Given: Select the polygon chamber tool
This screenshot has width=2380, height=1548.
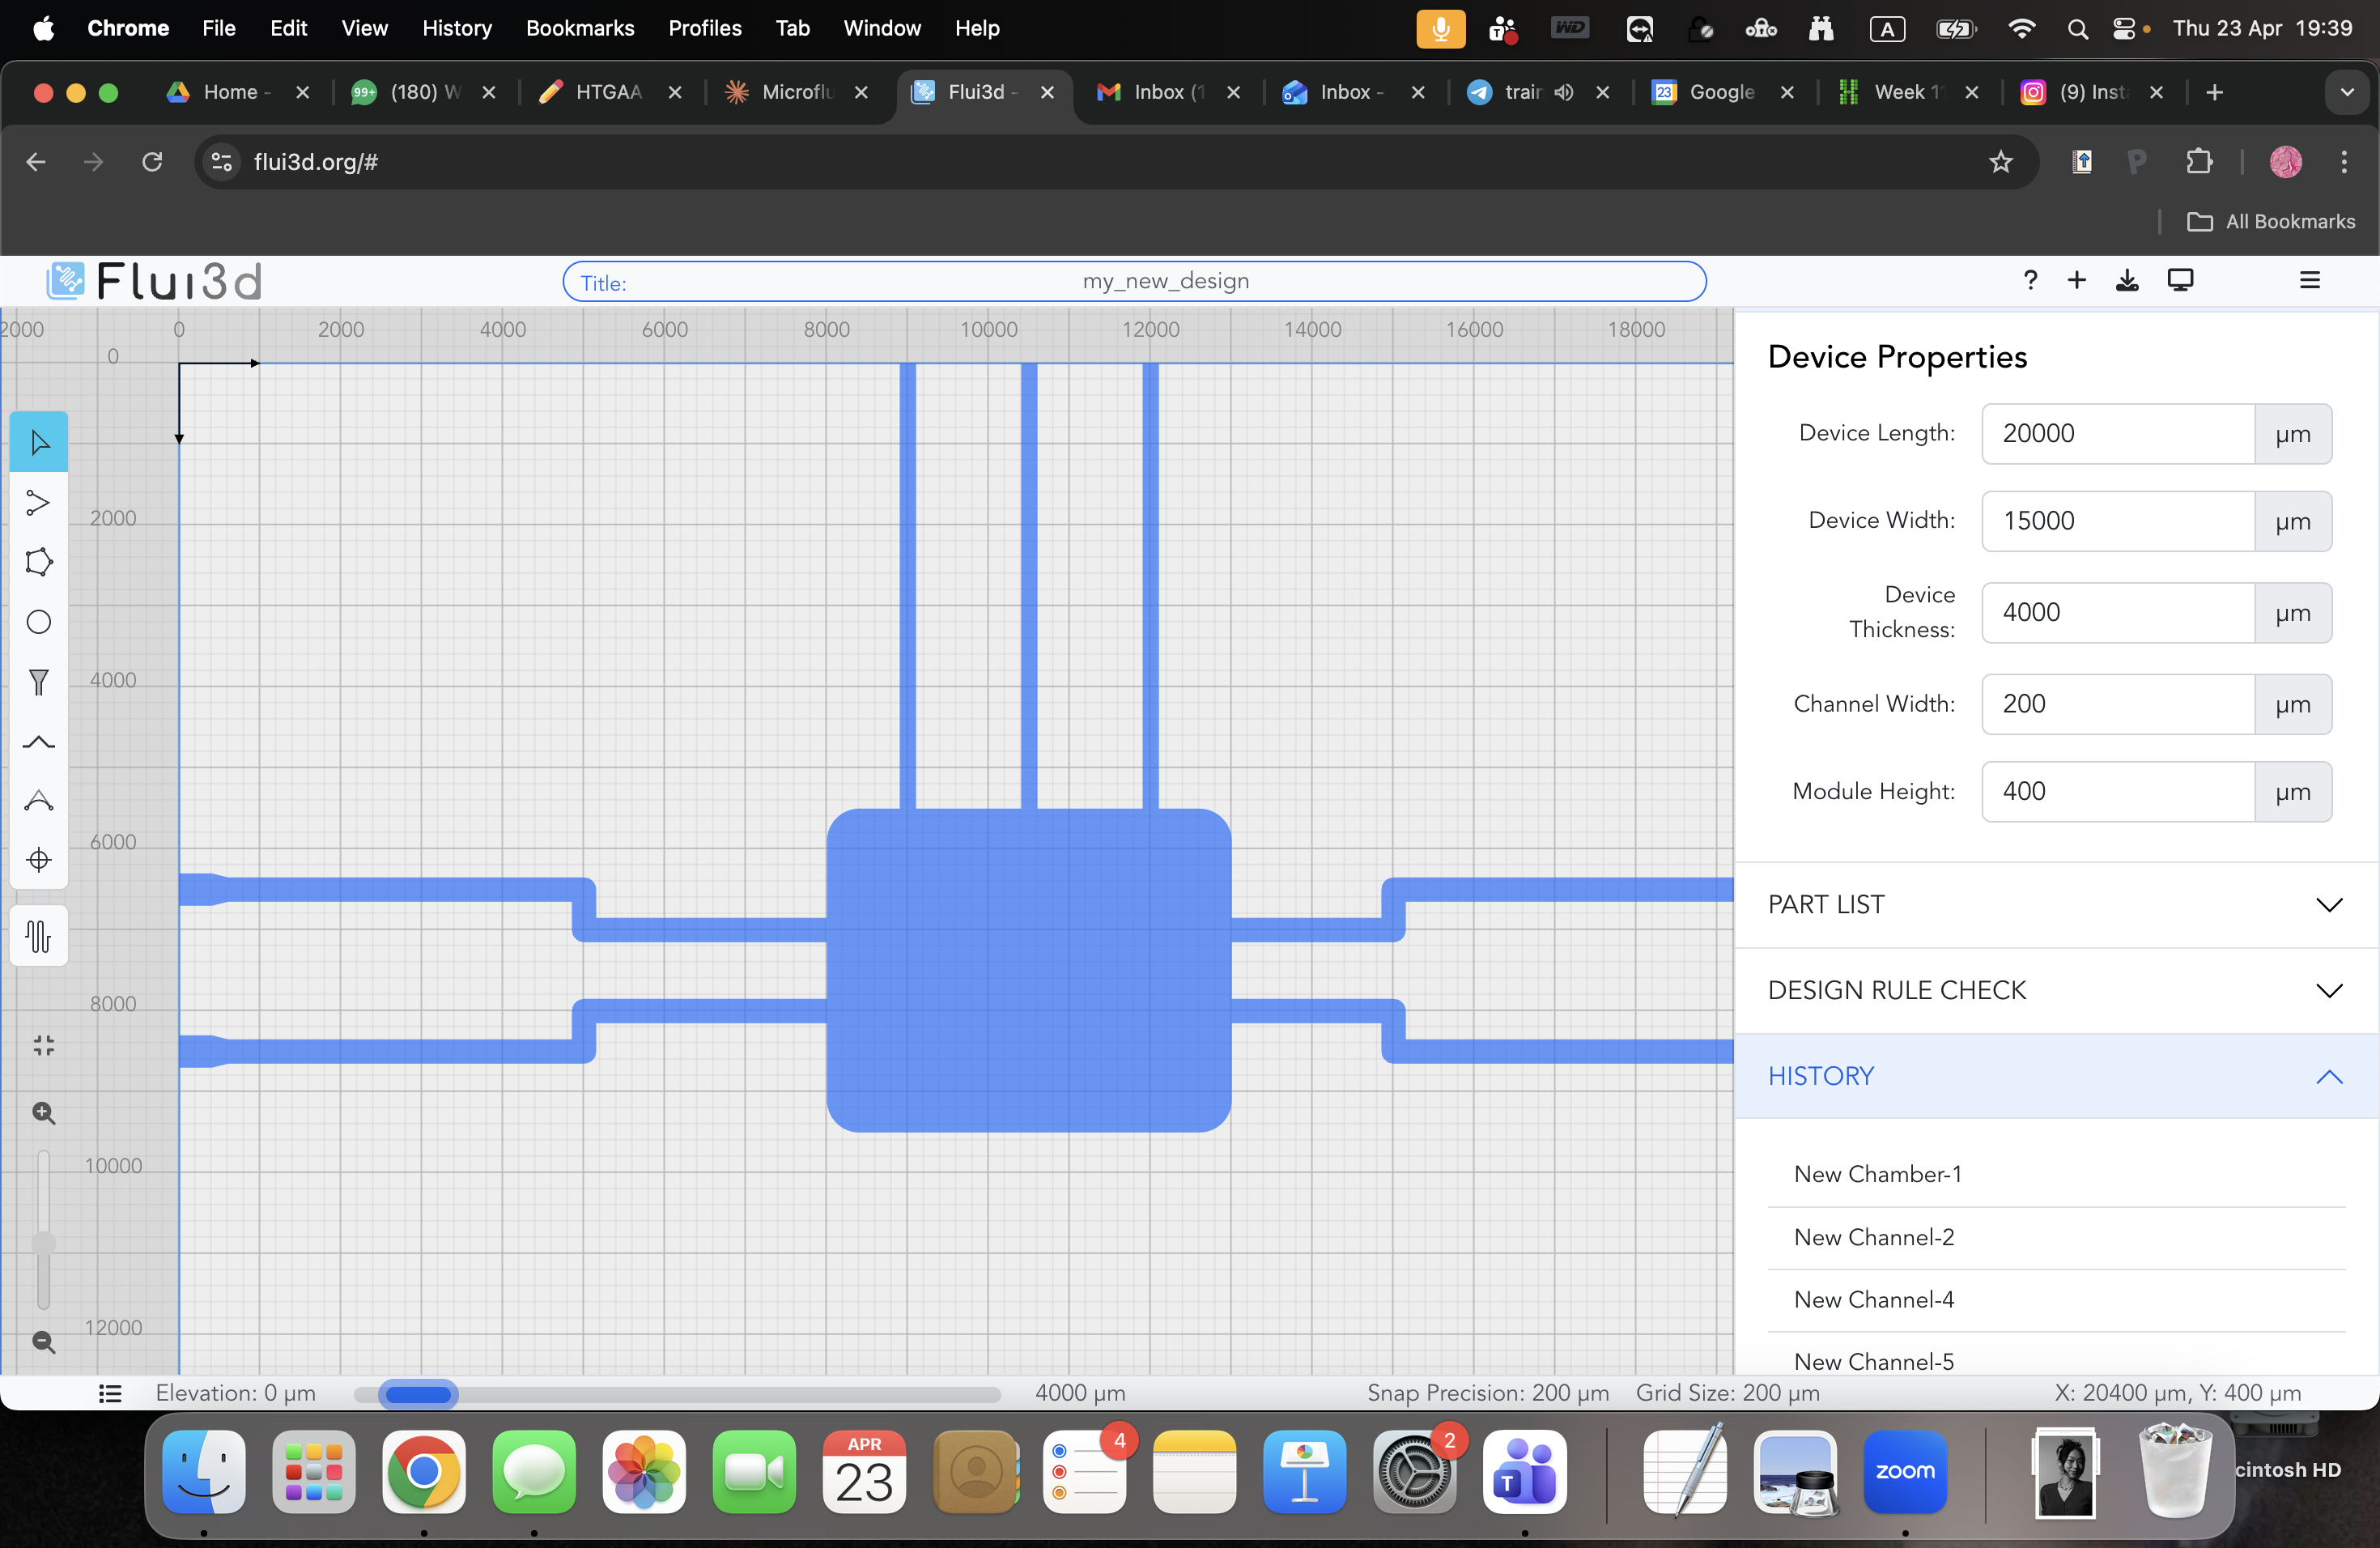Looking at the screenshot, I should pos(39,562).
